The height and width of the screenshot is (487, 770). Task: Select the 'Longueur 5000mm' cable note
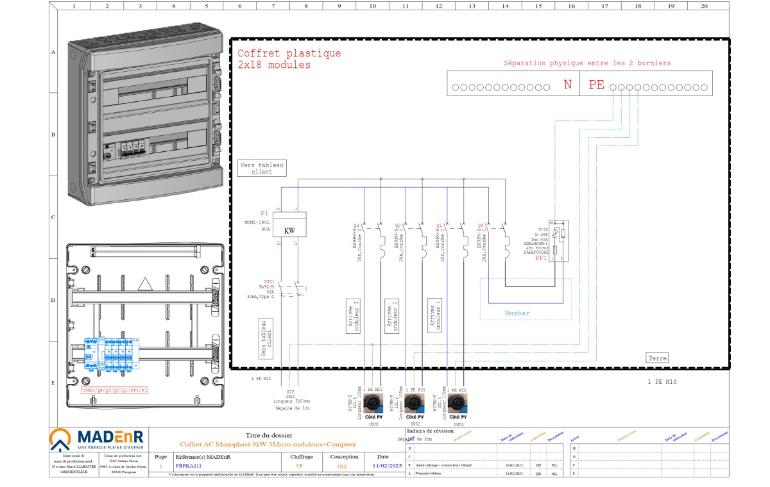(x=293, y=401)
